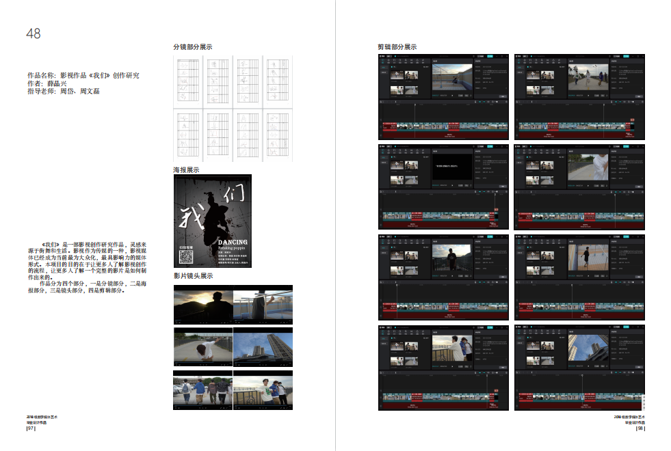Viewport: 671px width, 451px height.
Task: Select film still of five people walking away
Action: click(x=203, y=391)
